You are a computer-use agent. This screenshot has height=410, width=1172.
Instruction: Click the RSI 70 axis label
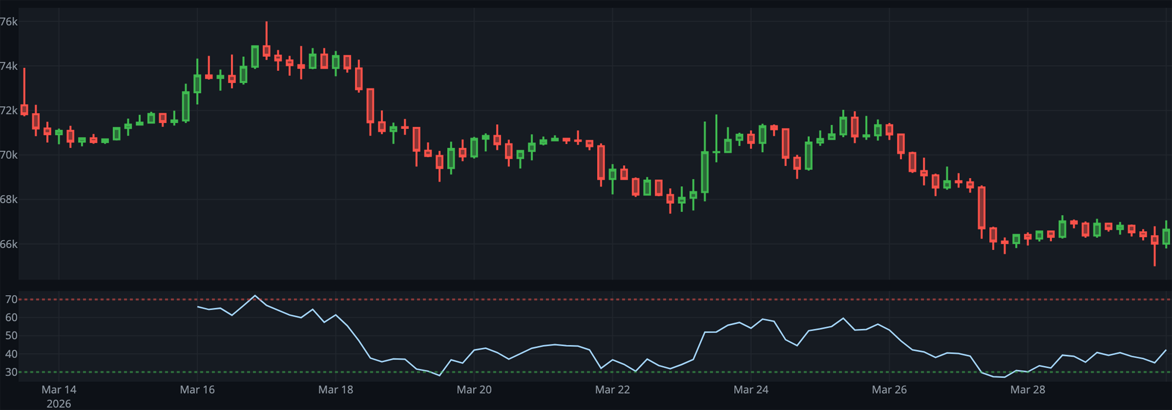[x=11, y=299]
